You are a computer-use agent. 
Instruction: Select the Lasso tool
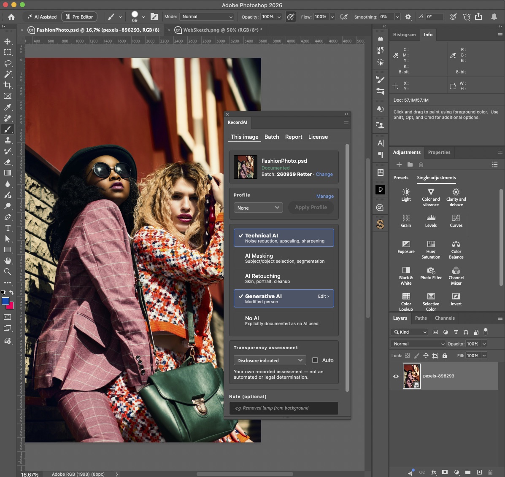8,63
